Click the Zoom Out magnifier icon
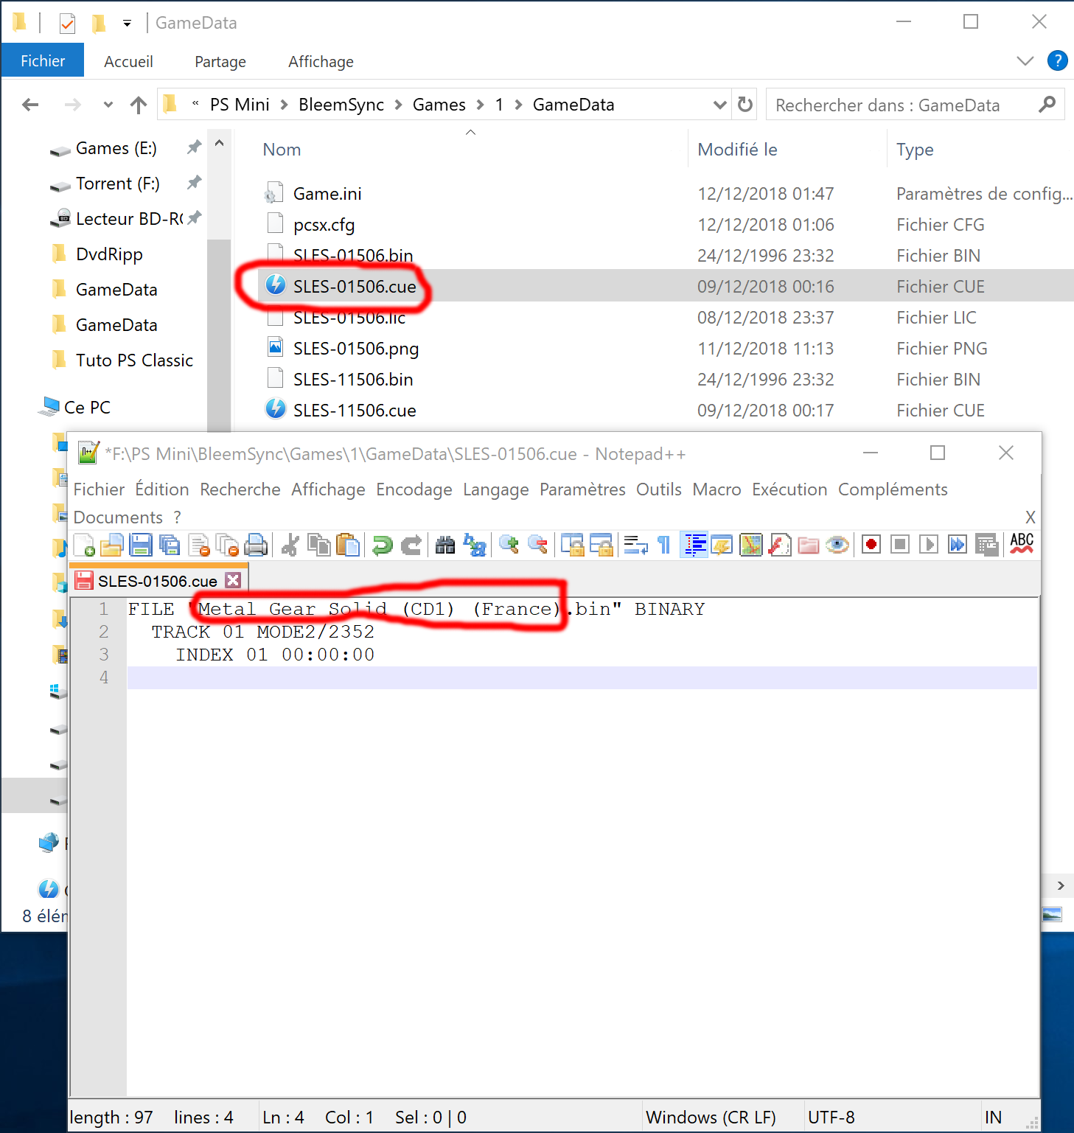1074x1133 pixels. [x=537, y=545]
